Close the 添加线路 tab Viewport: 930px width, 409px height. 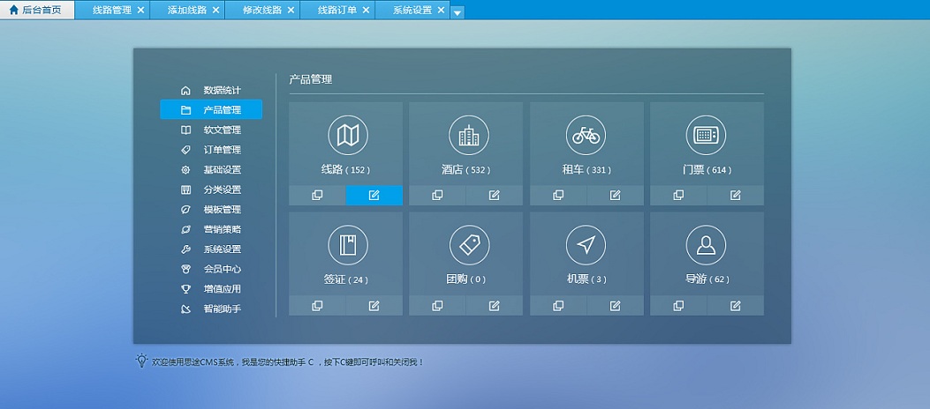(x=215, y=11)
